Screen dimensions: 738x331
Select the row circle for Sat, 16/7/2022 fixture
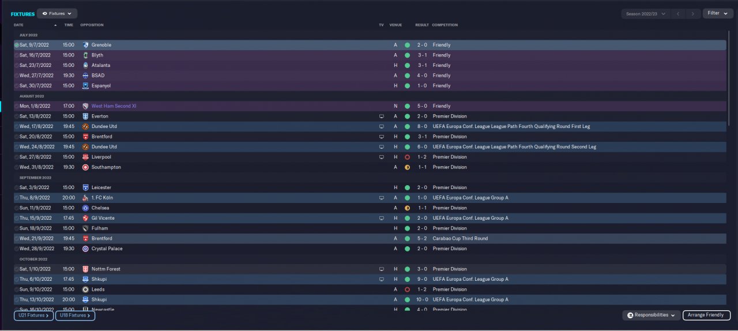[x=17, y=55]
